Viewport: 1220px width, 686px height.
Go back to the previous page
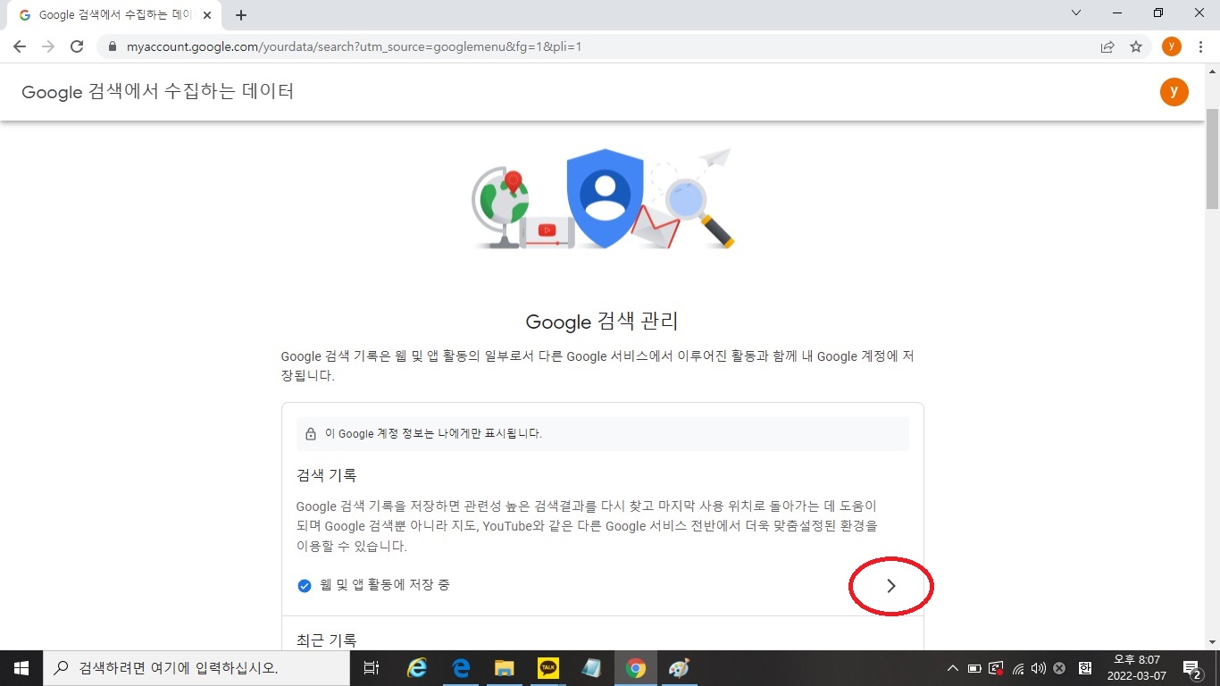click(20, 46)
